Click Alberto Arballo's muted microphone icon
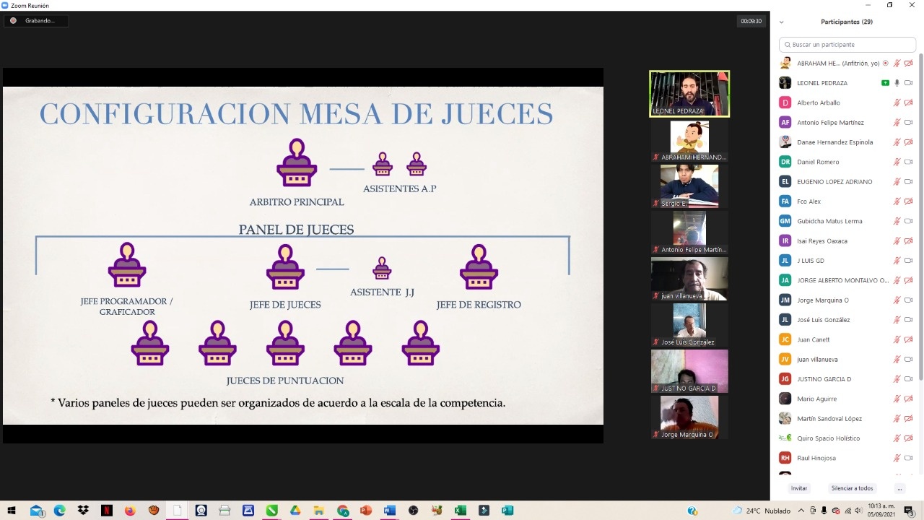This screenshot has height=520, width=924. coord(897,103)
